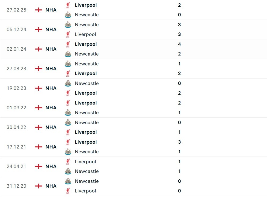Viewport: 267px width, 197px height.
Task: Click Liverpool's score 3 in 17.12.21 match
Action: point(179,142)
